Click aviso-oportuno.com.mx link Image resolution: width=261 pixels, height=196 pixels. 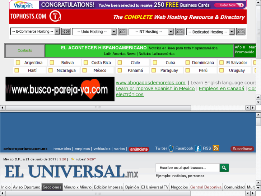(x=25, y=149)
